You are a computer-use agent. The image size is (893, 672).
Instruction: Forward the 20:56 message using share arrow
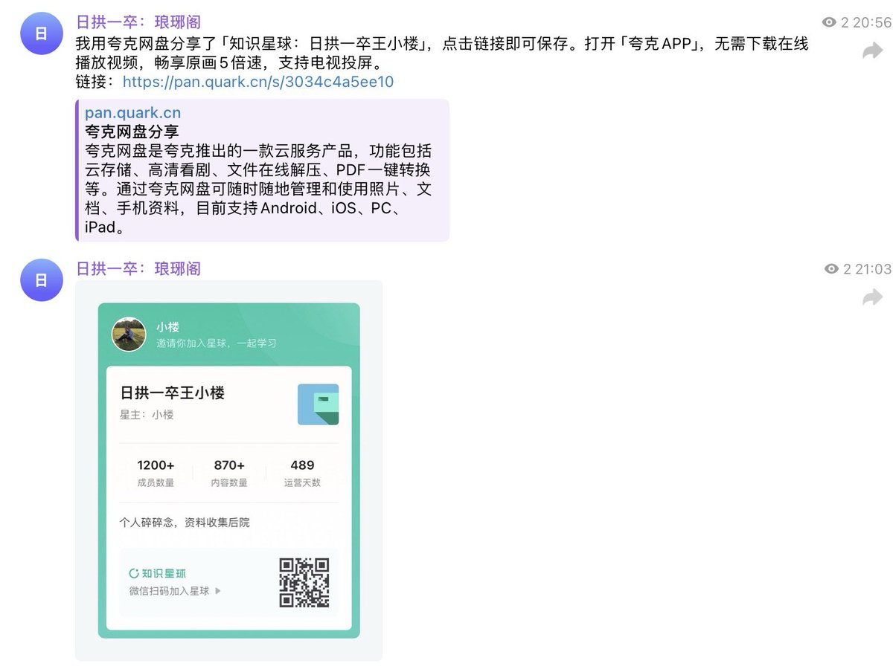[872, 51]
